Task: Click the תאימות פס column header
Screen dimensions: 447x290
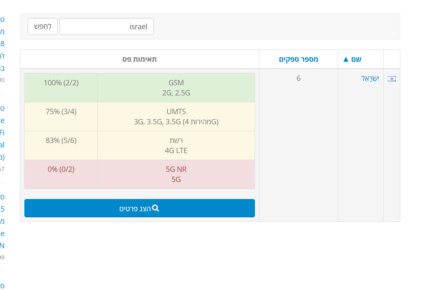Action: point(139,59)
